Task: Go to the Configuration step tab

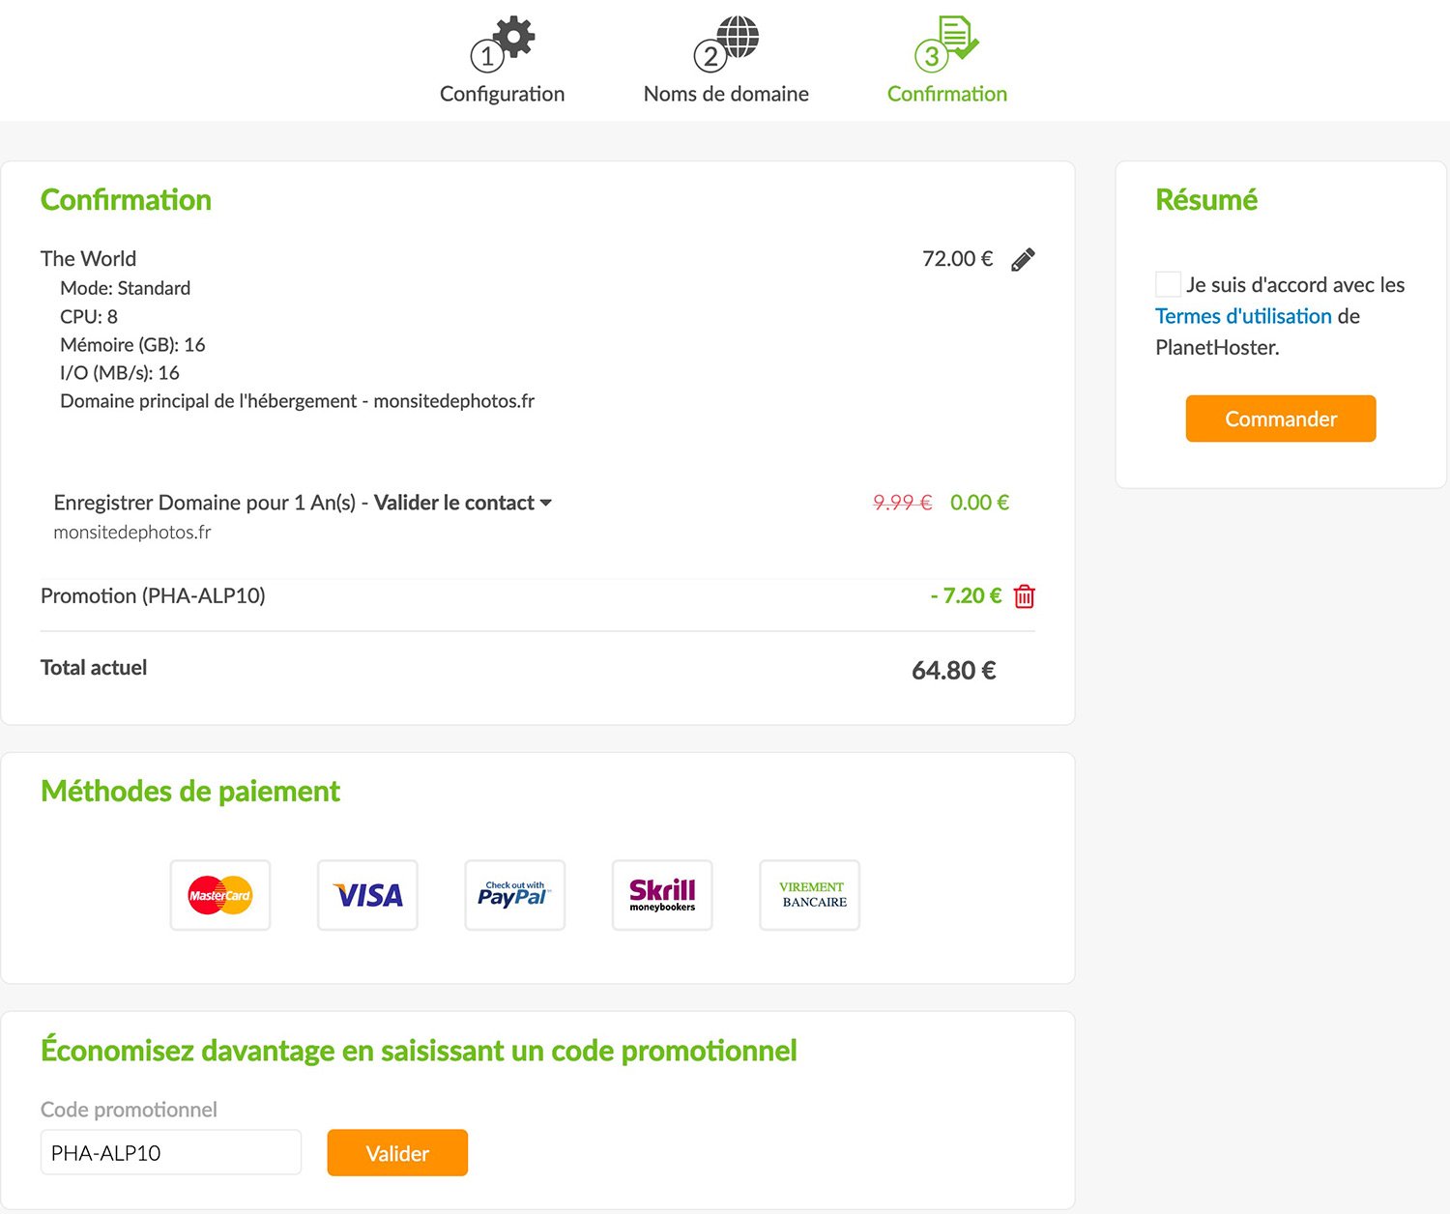Action: pos(502,94)
